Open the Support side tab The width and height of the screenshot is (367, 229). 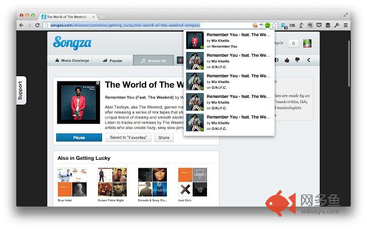[x=21, y=90]
